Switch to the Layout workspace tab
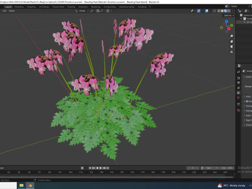252x189 pixels. coord(8,7)
